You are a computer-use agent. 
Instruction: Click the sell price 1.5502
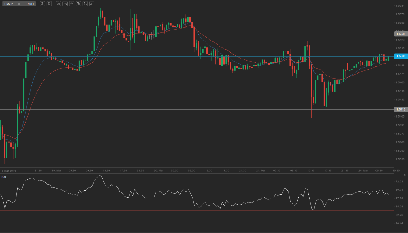coord(8,4)
